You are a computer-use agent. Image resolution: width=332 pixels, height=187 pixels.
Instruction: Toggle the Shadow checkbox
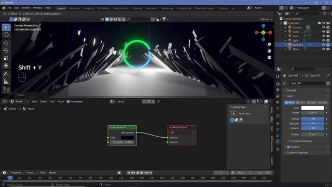(288, 146)
